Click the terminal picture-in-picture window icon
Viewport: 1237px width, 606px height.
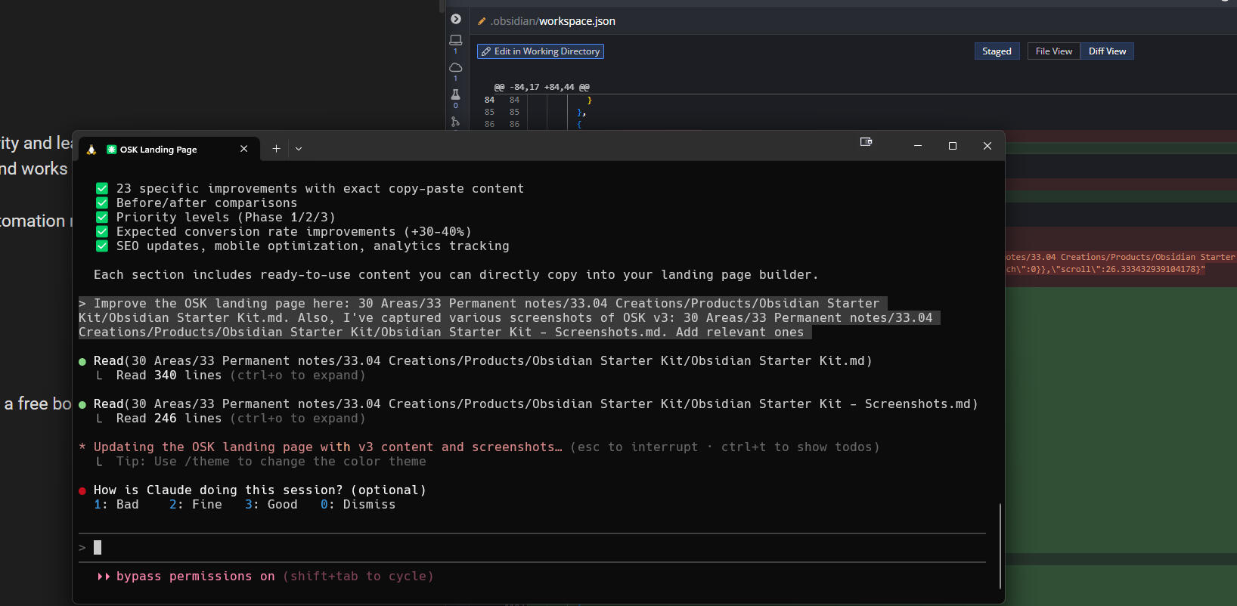pyautogui.click(x=867, y=142)
